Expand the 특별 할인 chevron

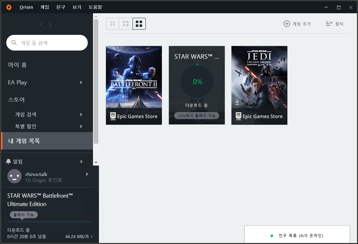click(x=81, y=126)
